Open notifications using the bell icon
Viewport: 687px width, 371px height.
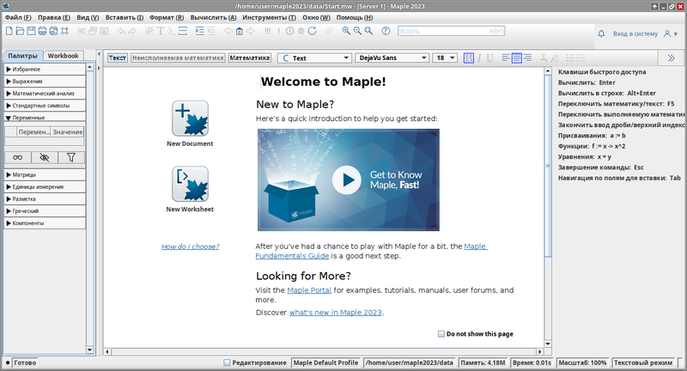[602, 33]
